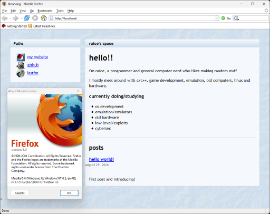
Task: Click OK in the About Firefox dialog
Action: 69,193
